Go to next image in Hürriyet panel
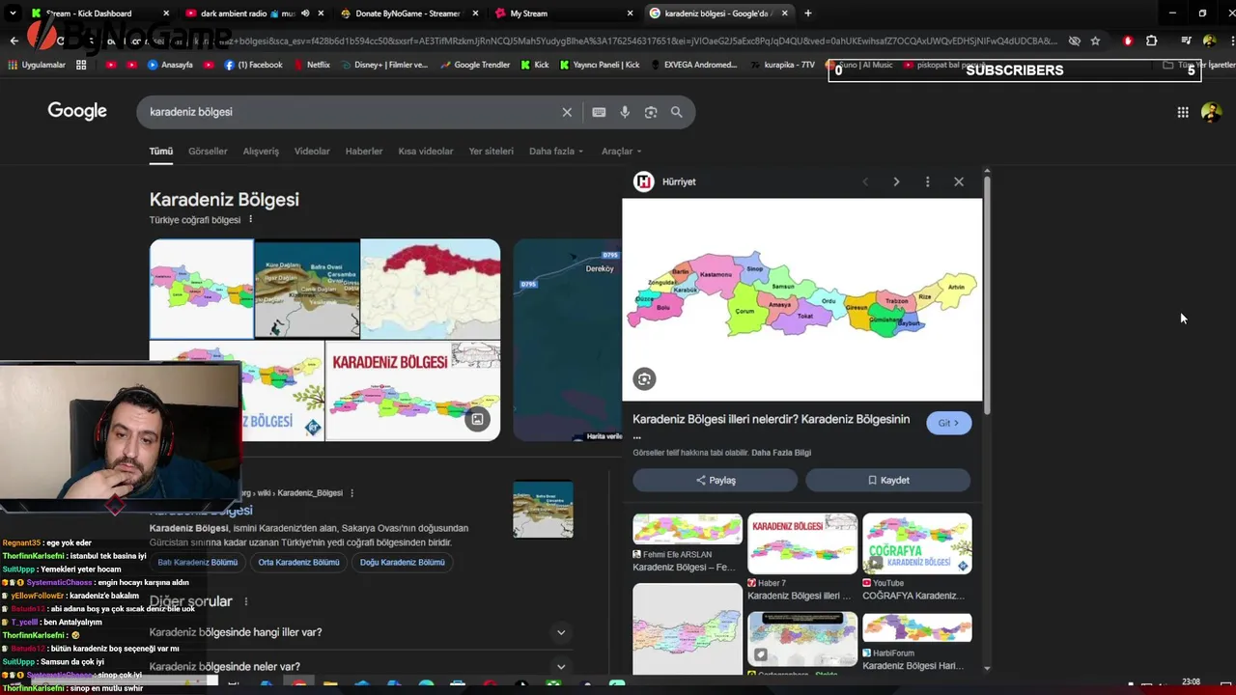Image resolution: width=1236 pixels, height=695 pixels. coord(896,181)
